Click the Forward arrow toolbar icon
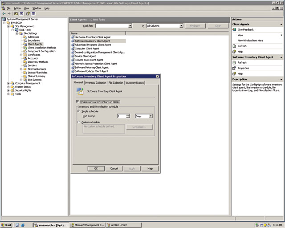 [x=9, y=14]
